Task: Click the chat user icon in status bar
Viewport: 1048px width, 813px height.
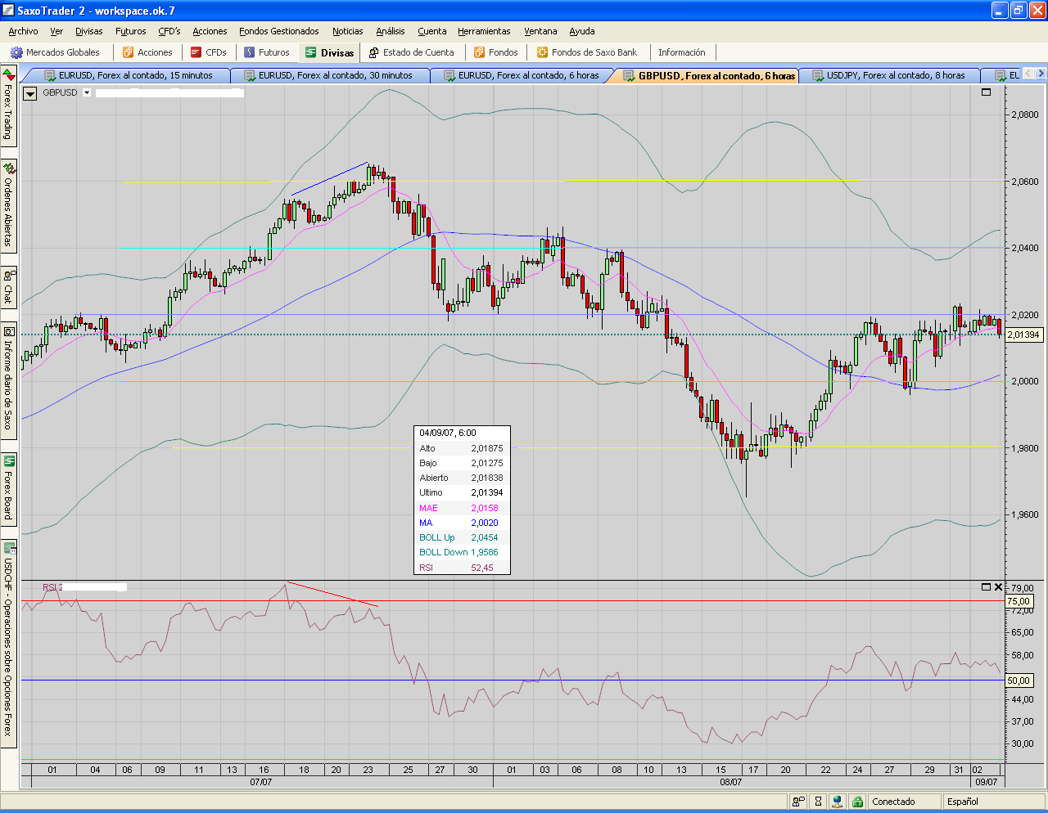Action: (798, 802)
